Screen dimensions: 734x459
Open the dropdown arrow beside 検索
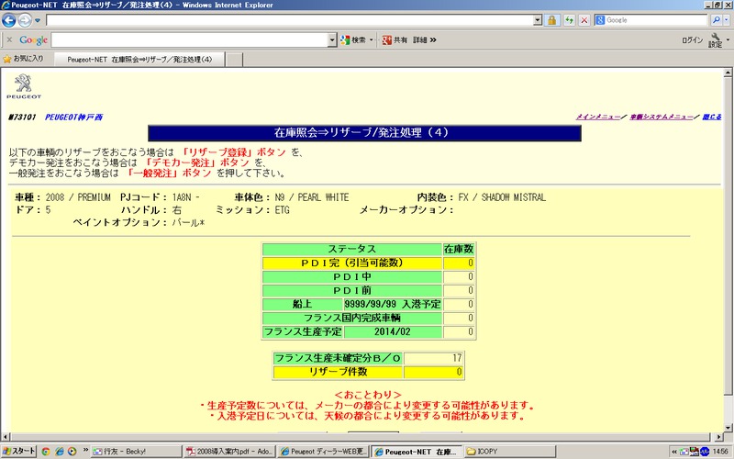(372, 40)
